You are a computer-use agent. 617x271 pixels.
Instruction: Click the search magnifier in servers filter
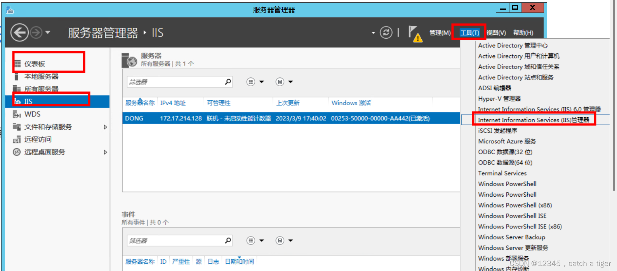pos(228,82)
